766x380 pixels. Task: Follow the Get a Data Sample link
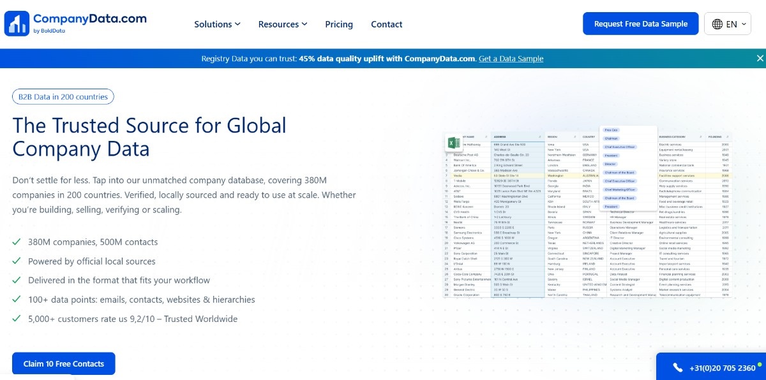coord(511,59)
